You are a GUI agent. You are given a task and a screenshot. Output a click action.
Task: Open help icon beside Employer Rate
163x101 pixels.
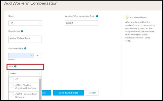tap(25, 48)
